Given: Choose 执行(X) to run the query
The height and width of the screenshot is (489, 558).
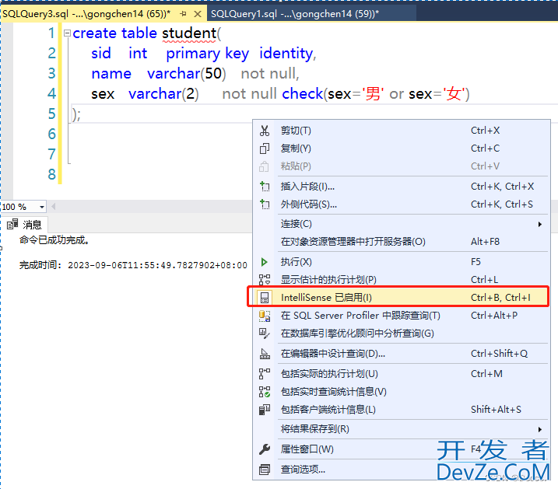Looking at the screenshot, I should coord(402,262).
